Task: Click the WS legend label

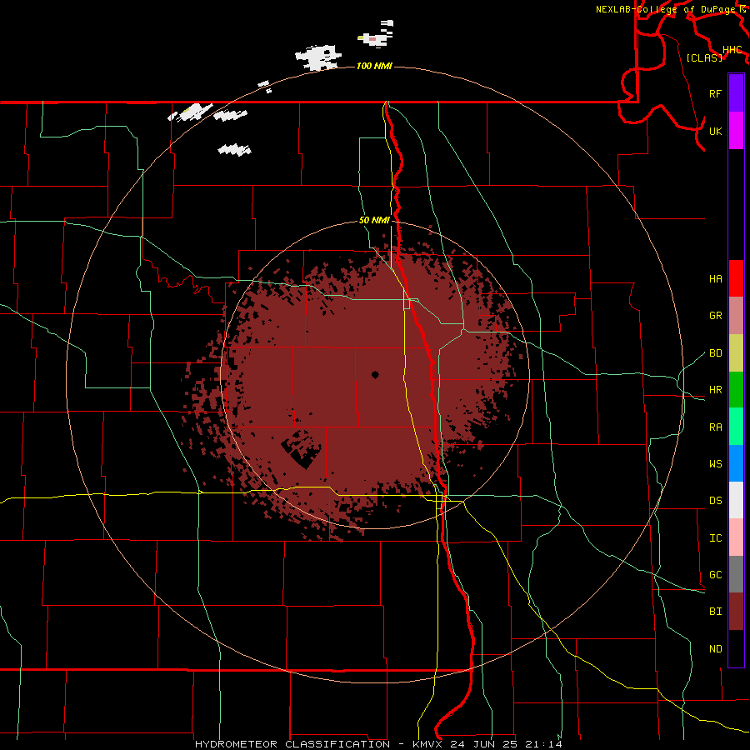Action: coord(715,464)
